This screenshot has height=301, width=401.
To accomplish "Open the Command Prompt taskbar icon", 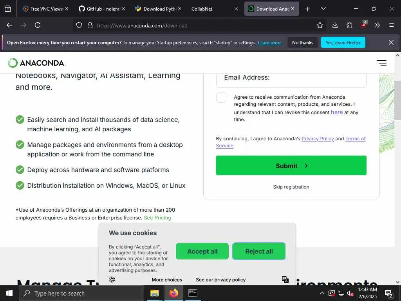I will (193, 293).
